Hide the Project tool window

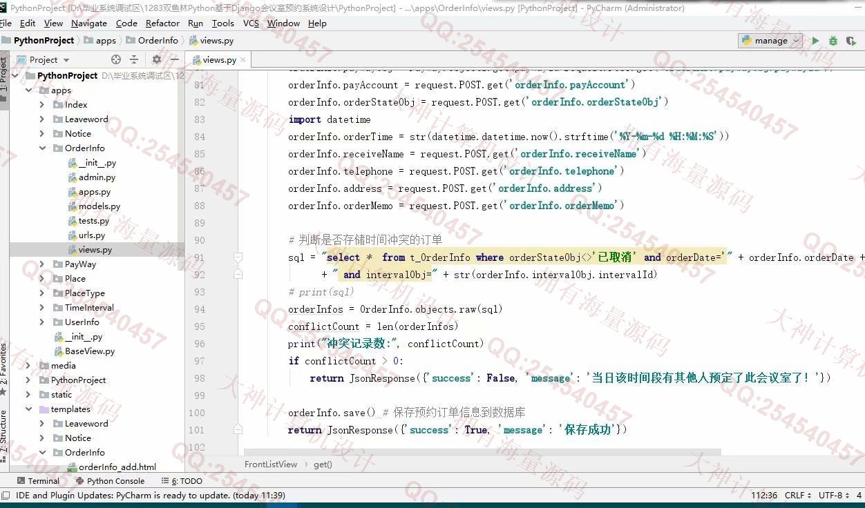tap(175, 59)
